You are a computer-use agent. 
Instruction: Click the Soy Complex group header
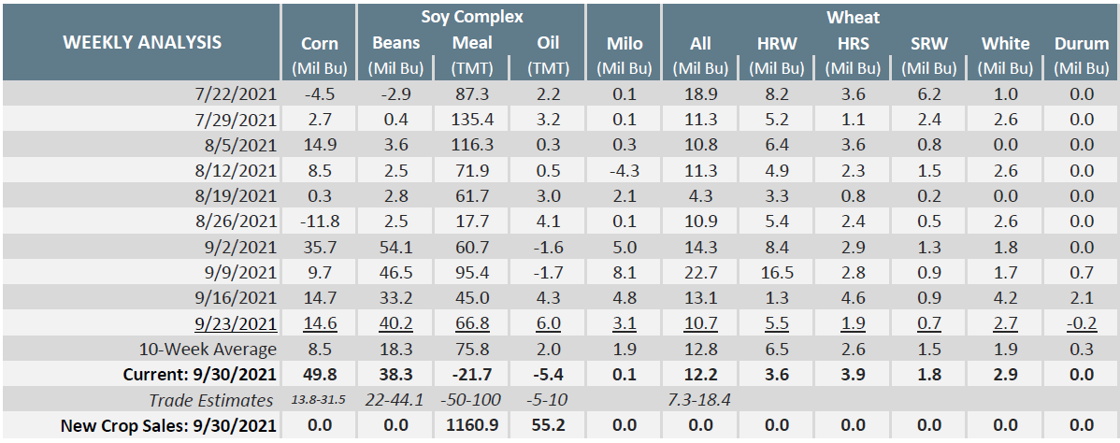pyautogui.click(x=472, y=17)
